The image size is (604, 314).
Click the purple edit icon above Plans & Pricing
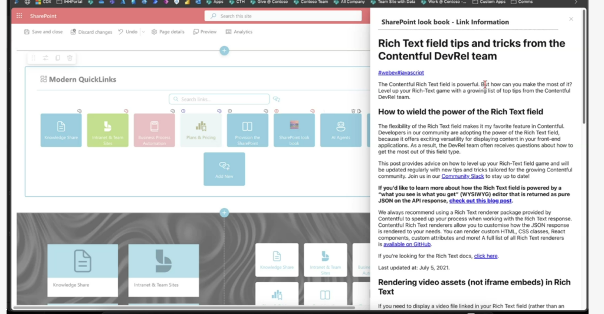(x=219, y=111)
